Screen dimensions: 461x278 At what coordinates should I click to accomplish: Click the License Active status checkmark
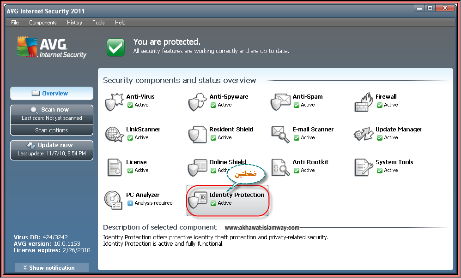click(x=130, y=171)
